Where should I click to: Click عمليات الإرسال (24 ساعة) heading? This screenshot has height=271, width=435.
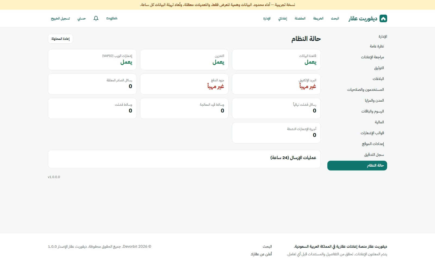(293, 158)
